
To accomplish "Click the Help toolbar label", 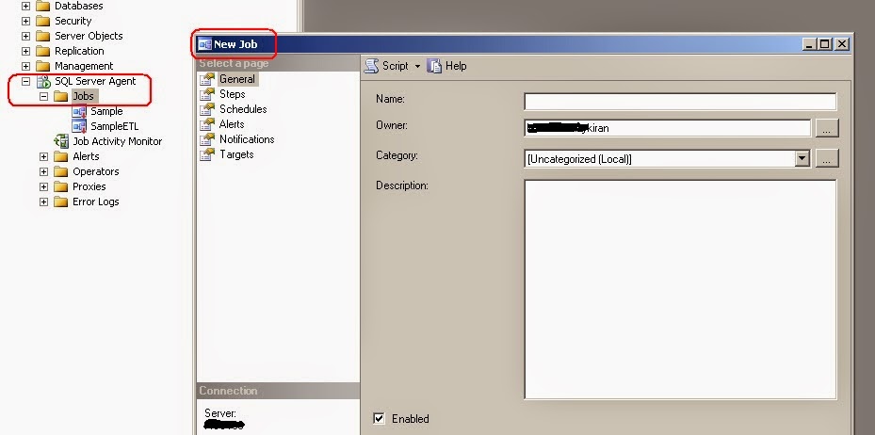I will coord(456,66).
